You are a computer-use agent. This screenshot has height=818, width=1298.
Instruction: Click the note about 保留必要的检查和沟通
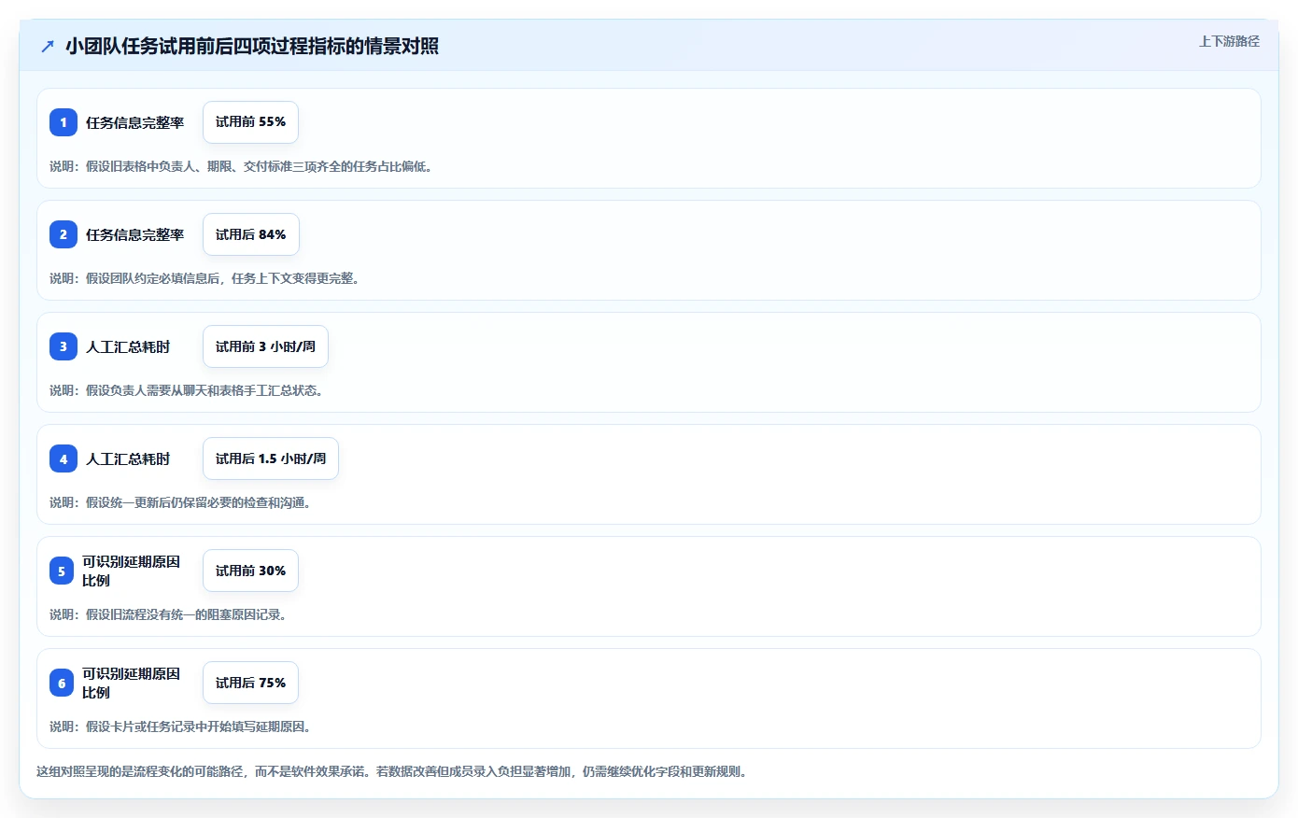coord(180,502)
